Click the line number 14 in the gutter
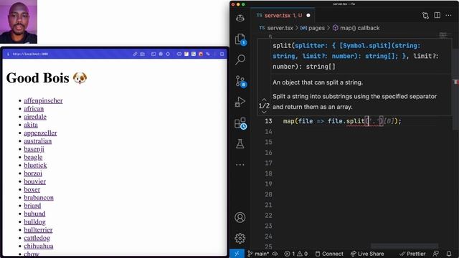This screenshot has width=459, height=258. click(x=268, y=132)
